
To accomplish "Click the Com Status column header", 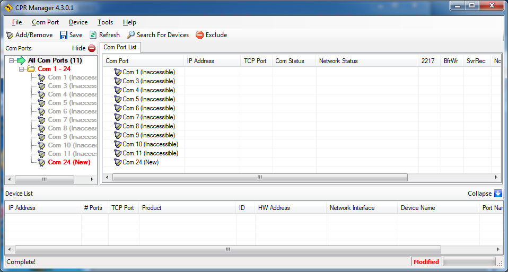I will coord(294,61).
